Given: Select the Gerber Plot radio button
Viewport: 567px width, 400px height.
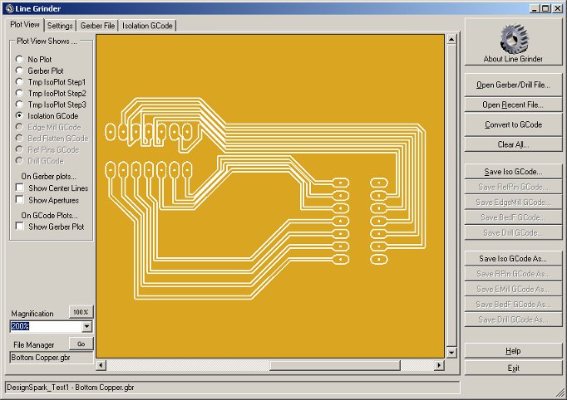Looking at the screenshot, I should [x=20, y=71].
